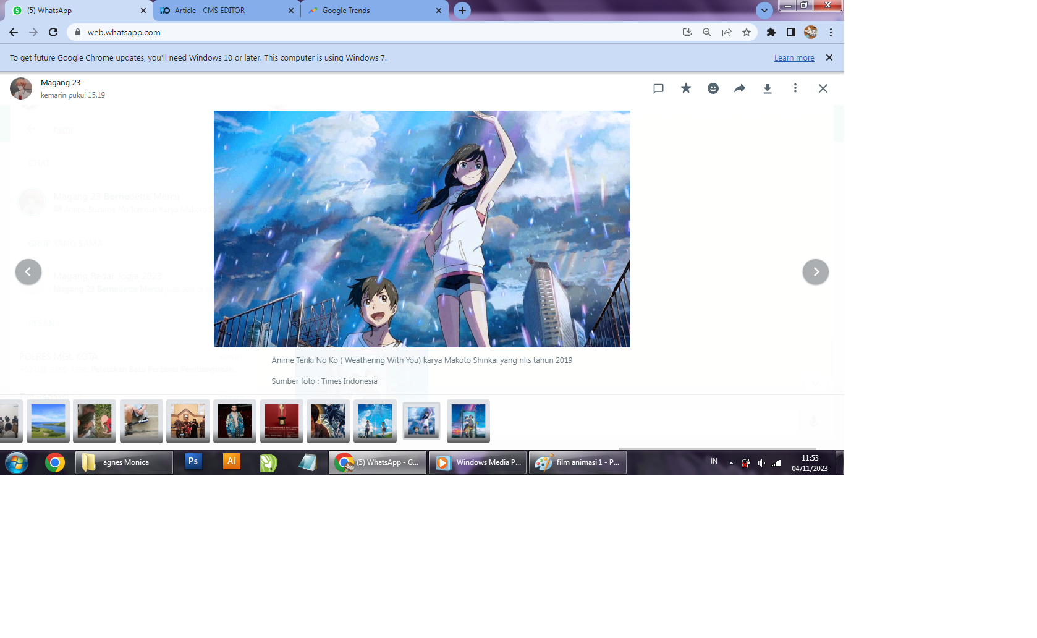Open the Windows Start menu
This screenshot has width=1037, height=638.
[17, 462]
